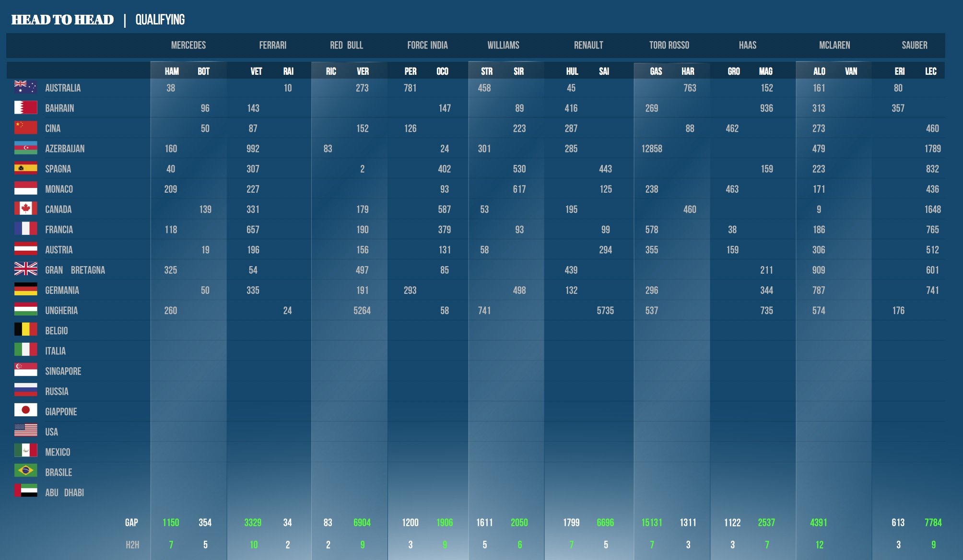Click the GAS driver column header
This screenshot has height=560, width=963.
coord(656,71)
